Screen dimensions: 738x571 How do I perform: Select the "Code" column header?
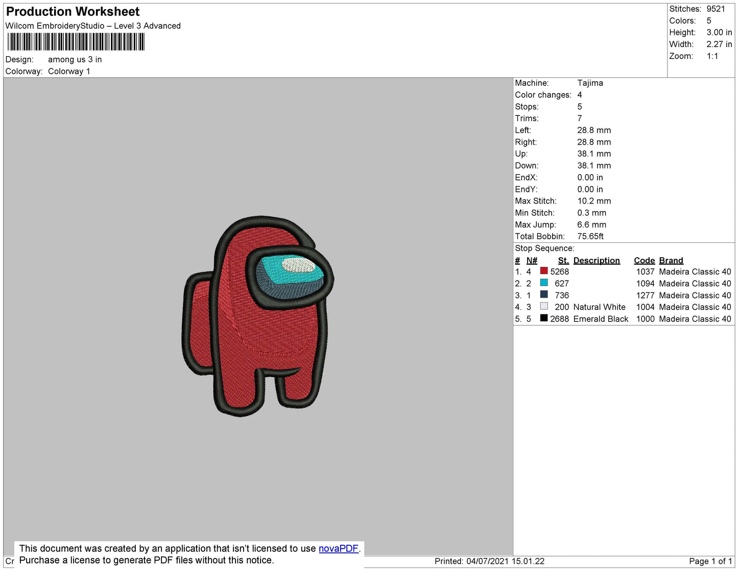click(x=645, y=261)
